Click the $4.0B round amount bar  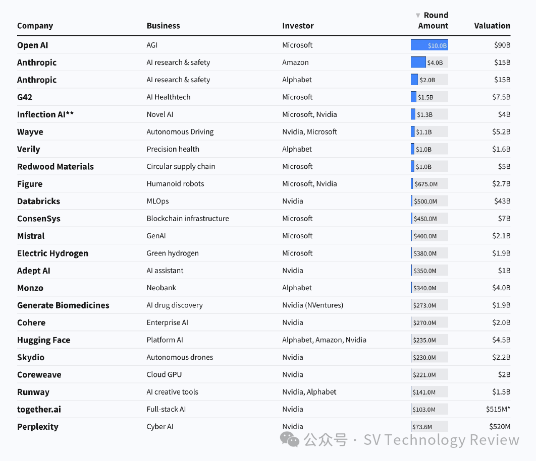pos(430,62)
